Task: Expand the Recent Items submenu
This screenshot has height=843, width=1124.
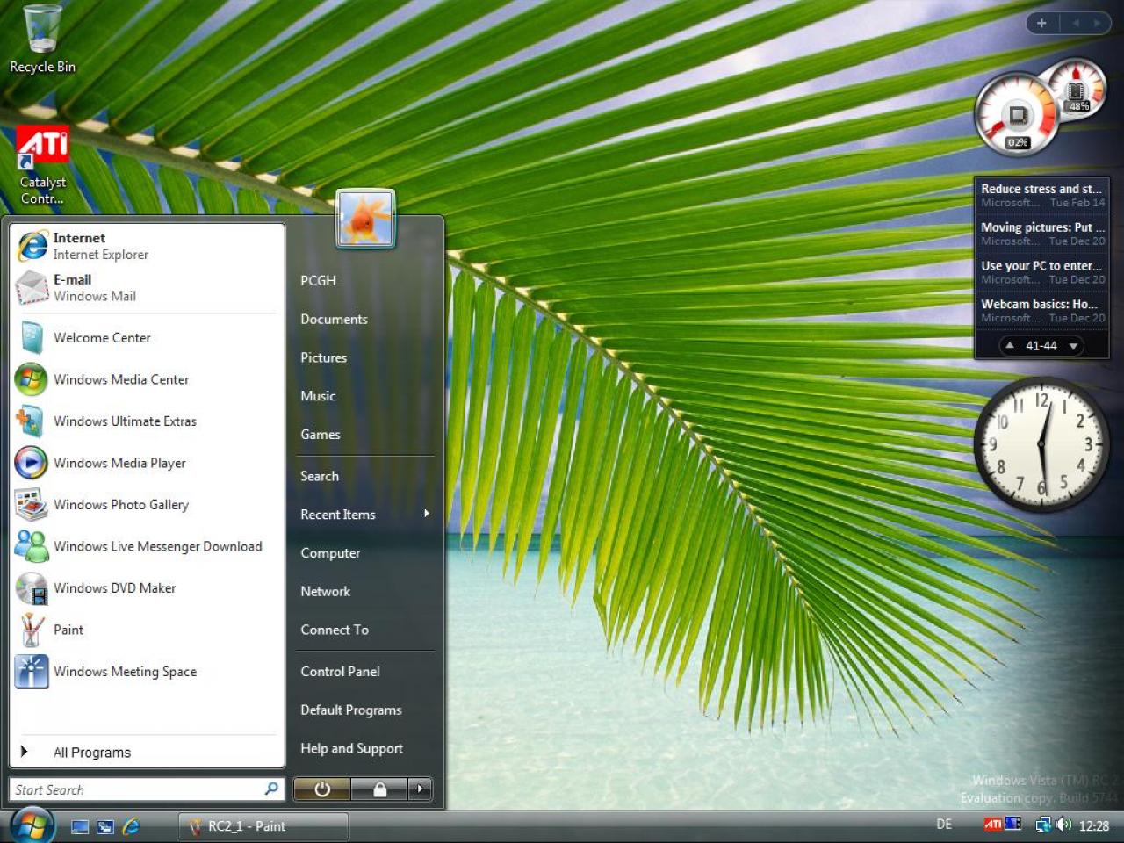Action: coord(365,515)
